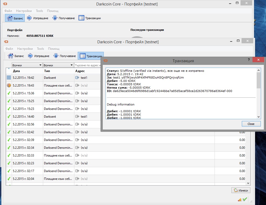Click network signal bars status icon
The height and width of the screenshot is (205, 266).
tap(240, 200)
